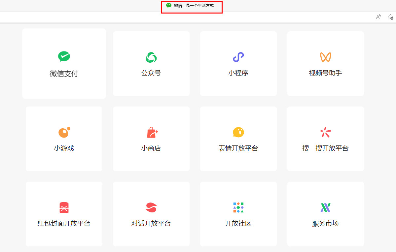Viewport: 396px width, 252px height.
Task: Open 服务市场 label text
Action: tap(326, 223)
